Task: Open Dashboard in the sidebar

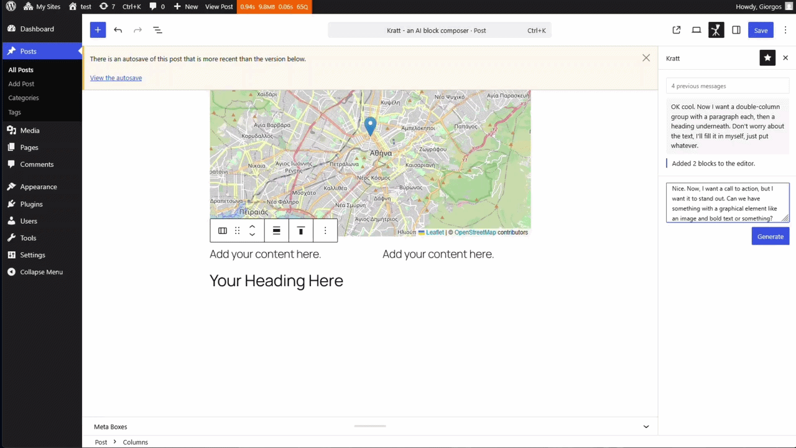Action: click(x=41, y=29)
